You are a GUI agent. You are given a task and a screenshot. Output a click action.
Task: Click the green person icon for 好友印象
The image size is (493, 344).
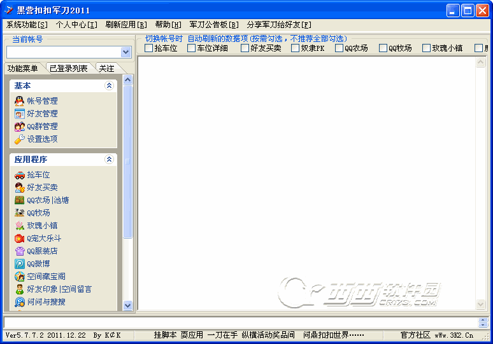20,289
